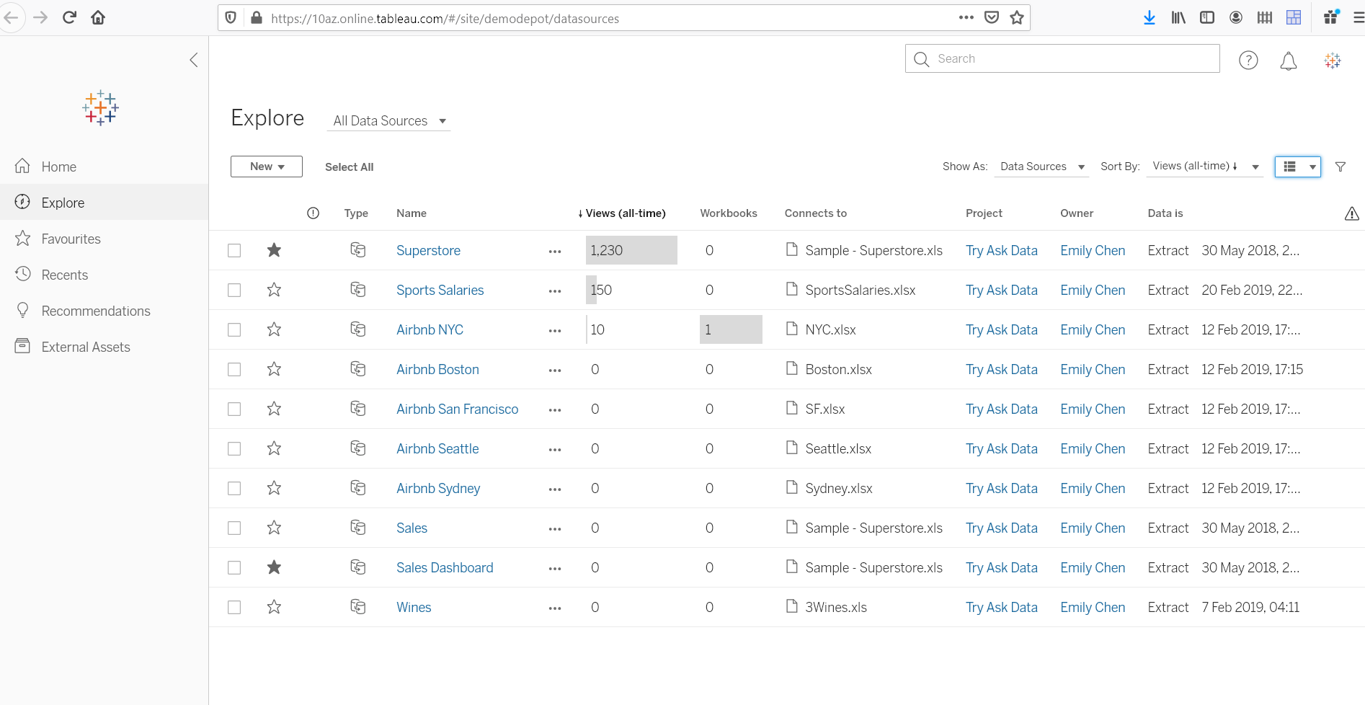This screenshot has width=1365, height=705.
Task: Open page actions three-dot menu in address bar
Action: 966,17
